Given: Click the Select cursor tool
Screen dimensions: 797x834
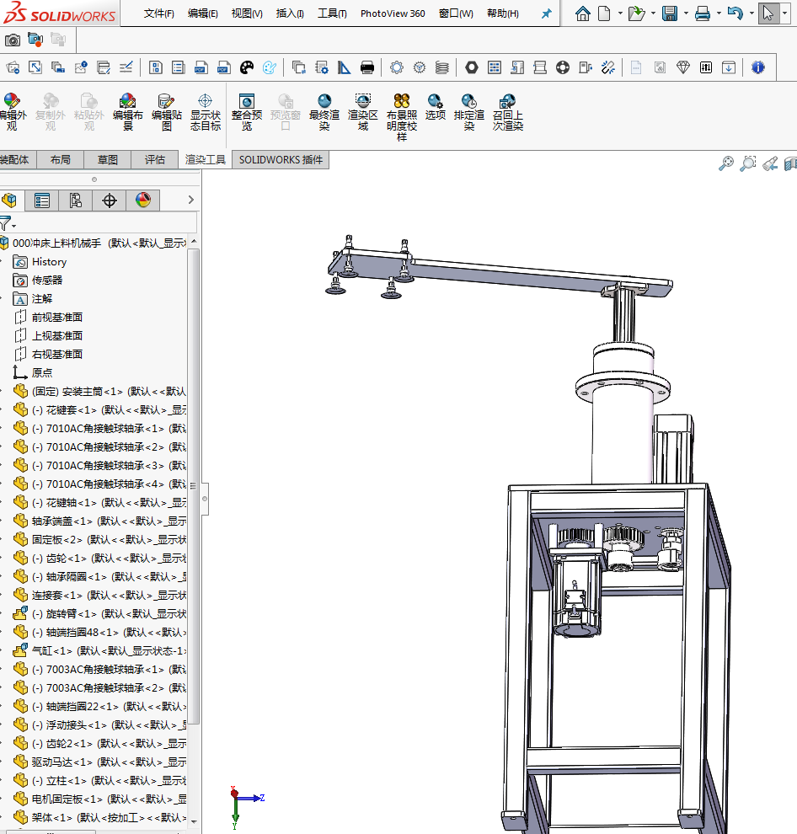Looking at the screenshot, I should 768,13.
